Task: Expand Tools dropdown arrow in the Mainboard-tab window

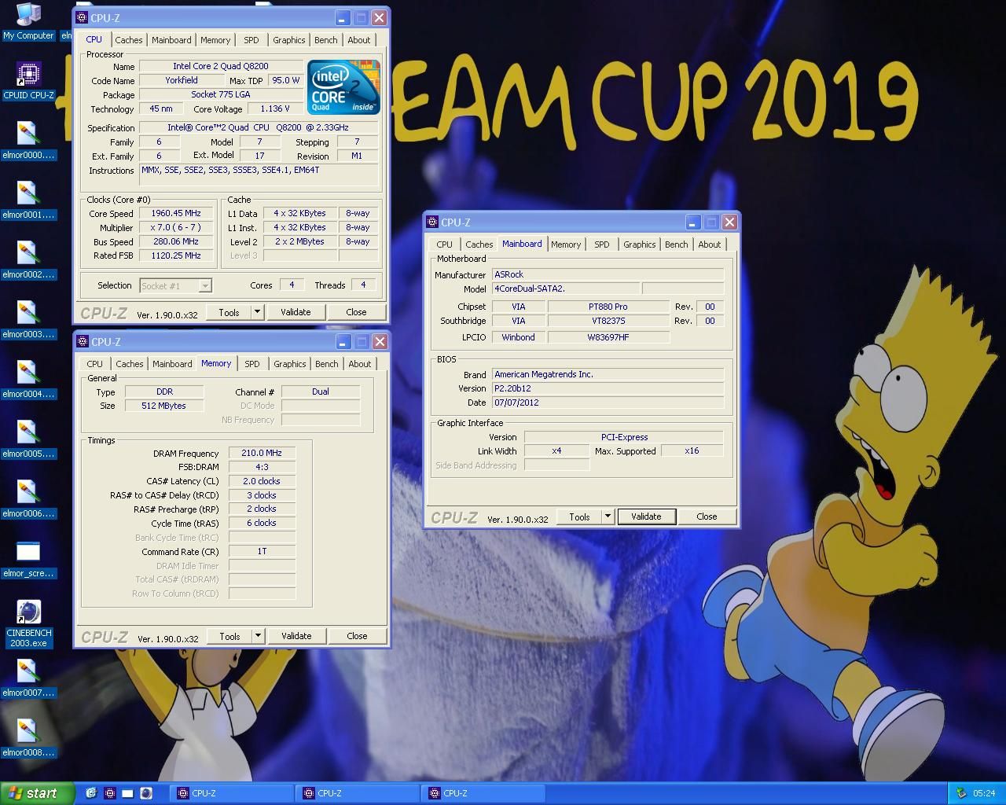Action: coord(608,516)
